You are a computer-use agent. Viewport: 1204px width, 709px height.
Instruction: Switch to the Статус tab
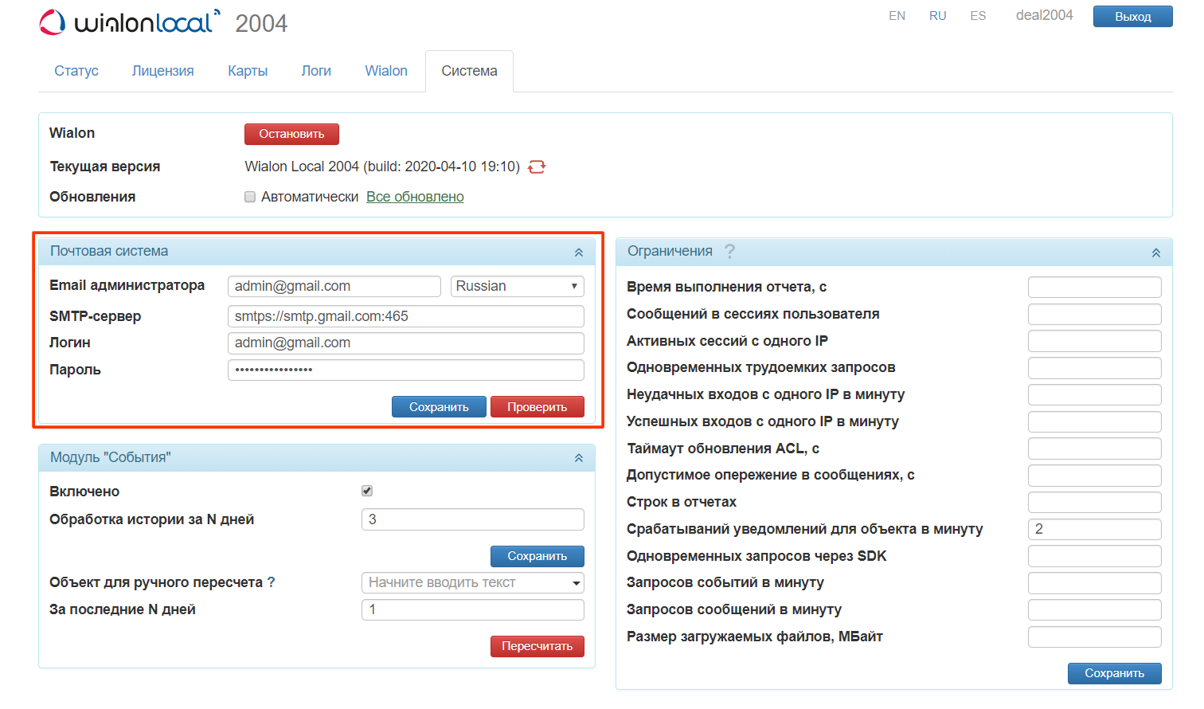pos(76,71)
